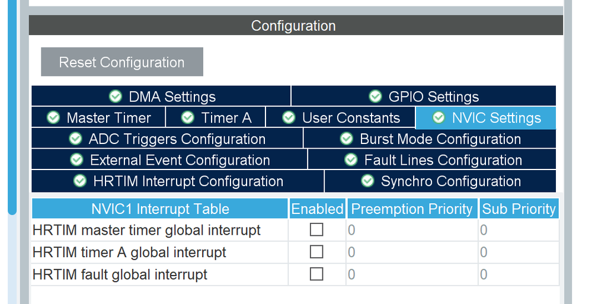Click check icon beside Burst Mode Configuration
This screenshot has width=592, height=304.
(347, 139)
